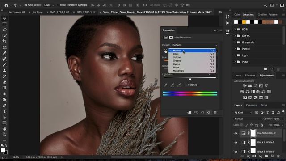The image size is (286, 161).
Task: Click the foreground color swatch
Action: coord(3,150)
